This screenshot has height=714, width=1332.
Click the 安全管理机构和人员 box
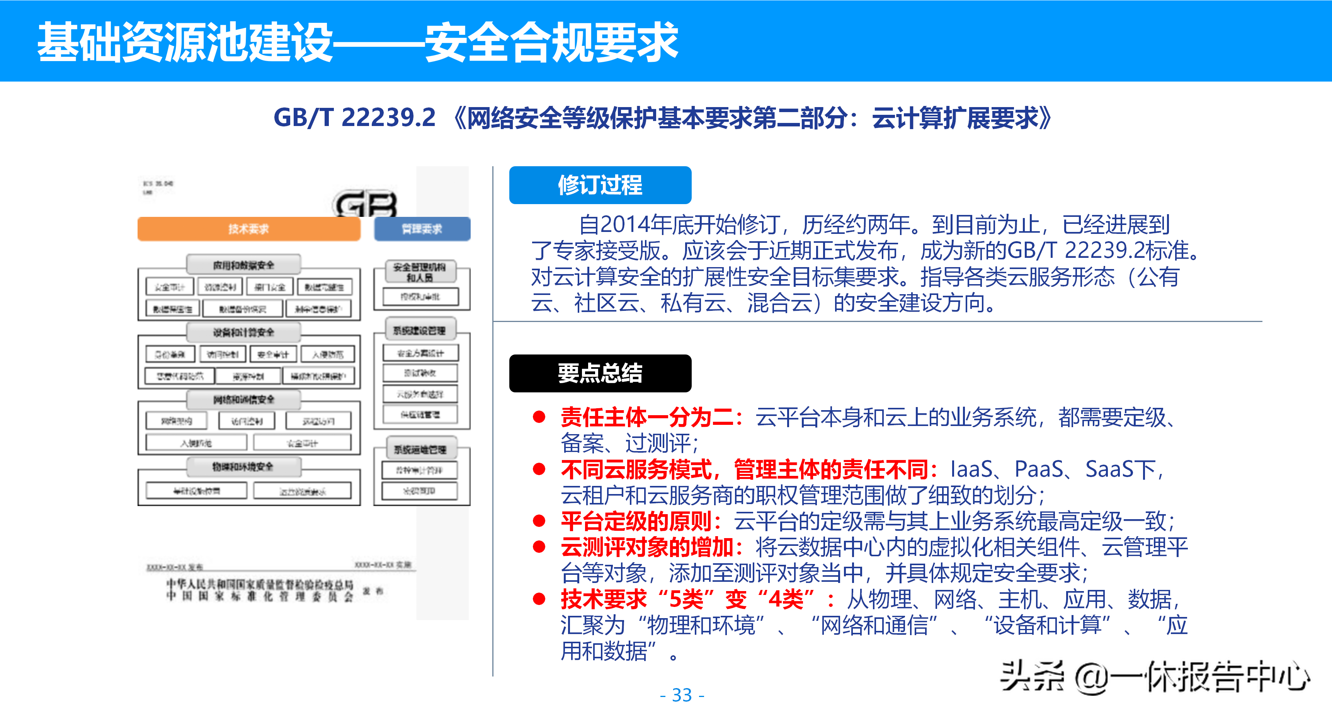420,272
